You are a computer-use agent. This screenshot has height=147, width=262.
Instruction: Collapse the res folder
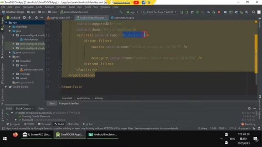(x=10, y=57)
